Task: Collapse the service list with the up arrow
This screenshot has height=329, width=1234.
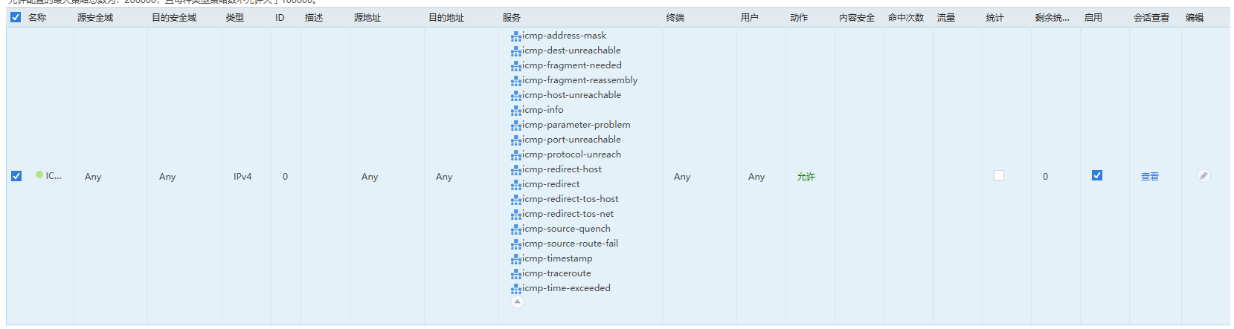Action: click(517, 302)
